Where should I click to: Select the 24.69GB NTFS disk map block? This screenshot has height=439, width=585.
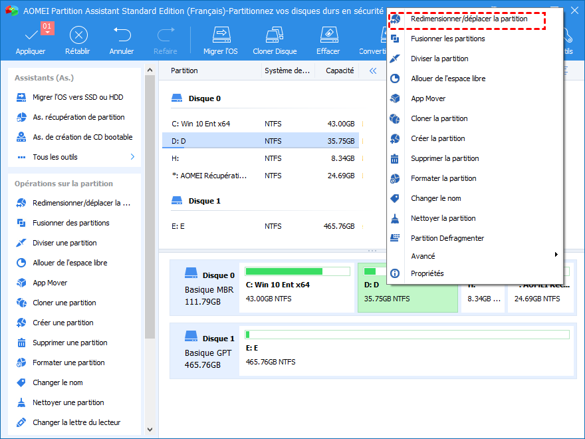540,298
